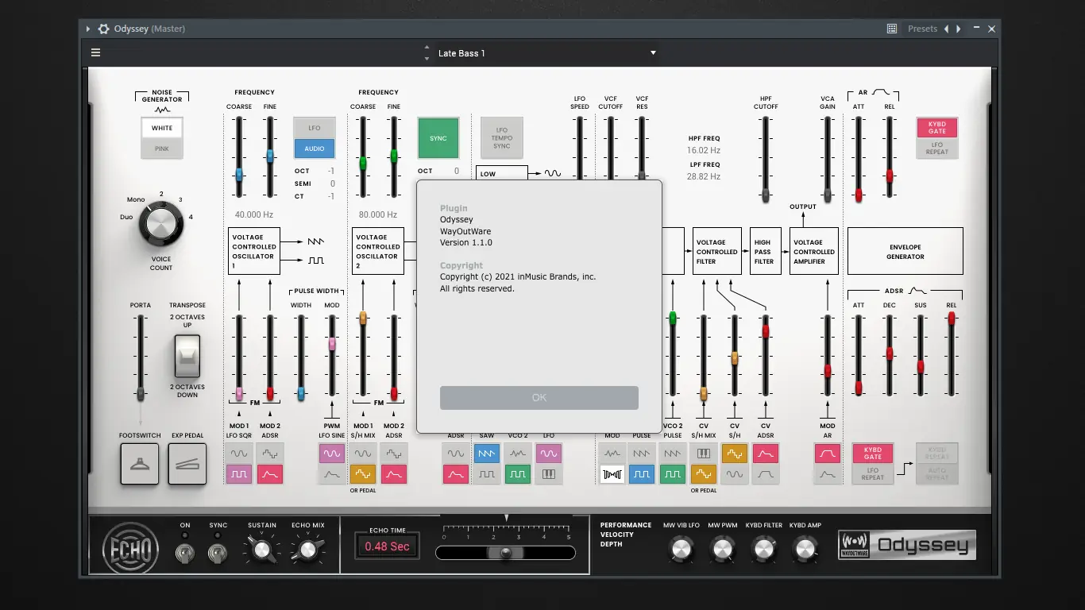Click the ADSR SUS slider handle
This screenshot has width=1085, height=610.
tap(921, 367)
